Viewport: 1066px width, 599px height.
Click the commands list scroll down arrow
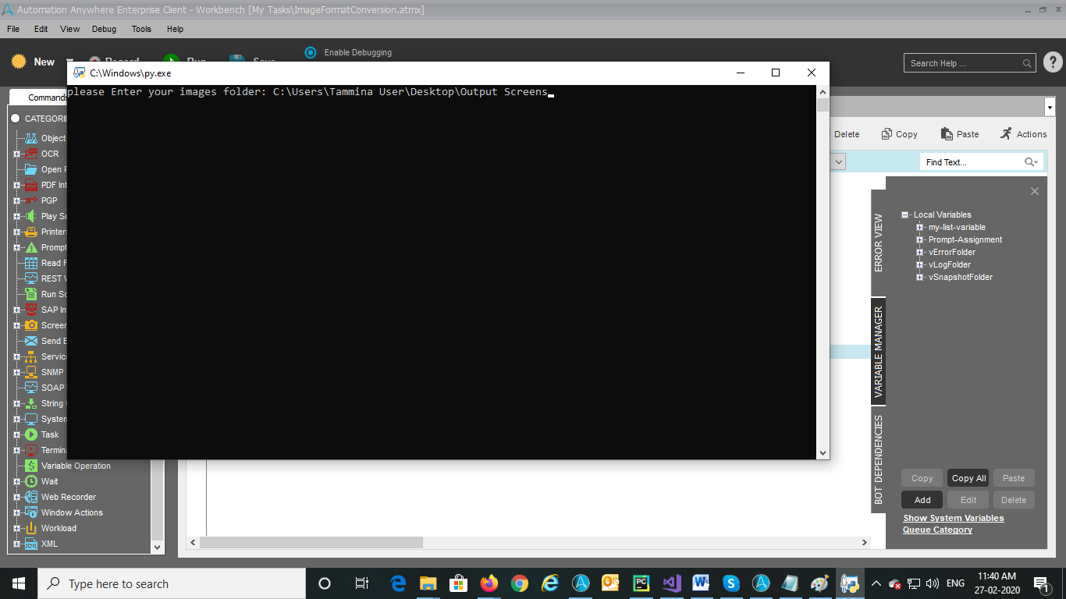coord(158,548)
